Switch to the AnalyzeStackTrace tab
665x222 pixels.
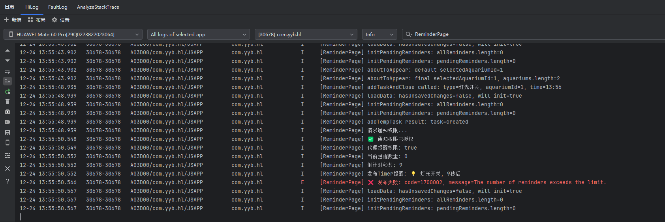click(x=98, y=7)
